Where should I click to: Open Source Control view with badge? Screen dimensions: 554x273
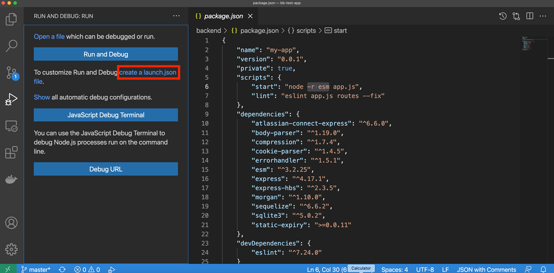(x=11, y=73)
